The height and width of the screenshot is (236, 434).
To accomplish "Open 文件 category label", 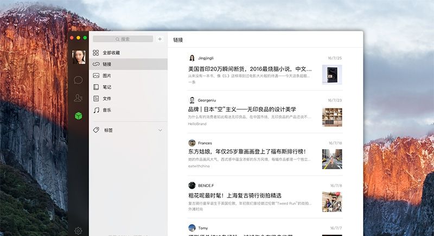I will tap(107, 99).
